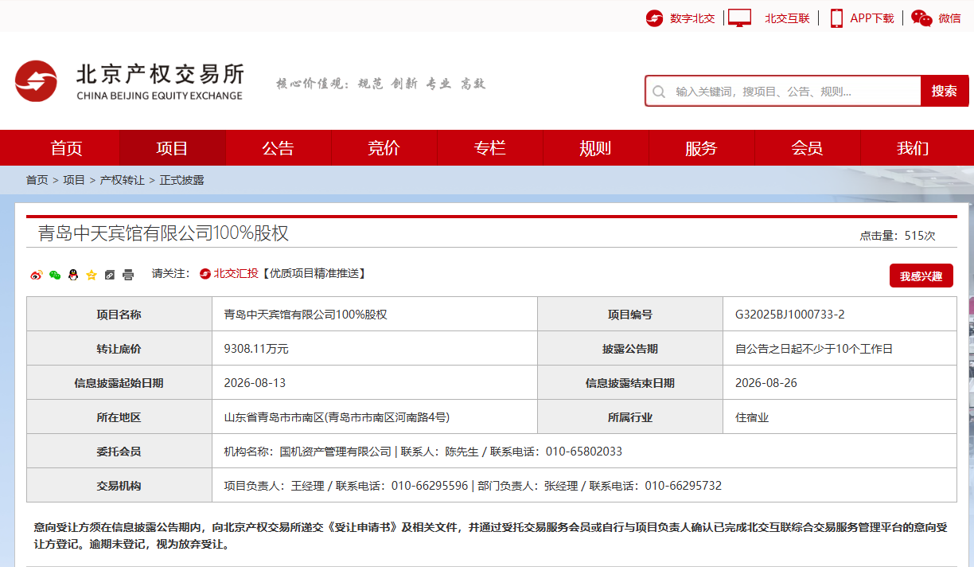Select end date 2026-08-26

[x=766, y=383]
